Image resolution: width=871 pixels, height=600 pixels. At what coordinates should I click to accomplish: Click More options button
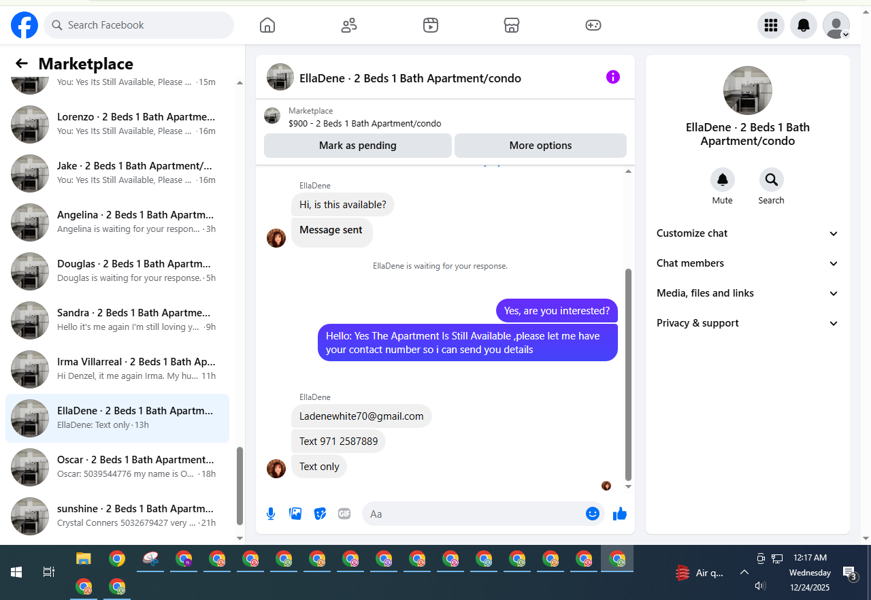pyautogui.click(x=540, y=146)
